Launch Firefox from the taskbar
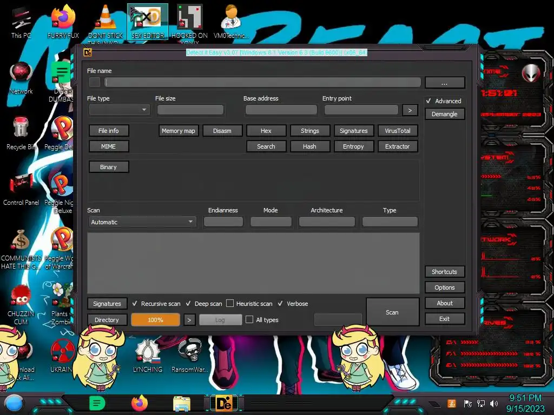Screen dimensions: 554x415 [140, 403]
